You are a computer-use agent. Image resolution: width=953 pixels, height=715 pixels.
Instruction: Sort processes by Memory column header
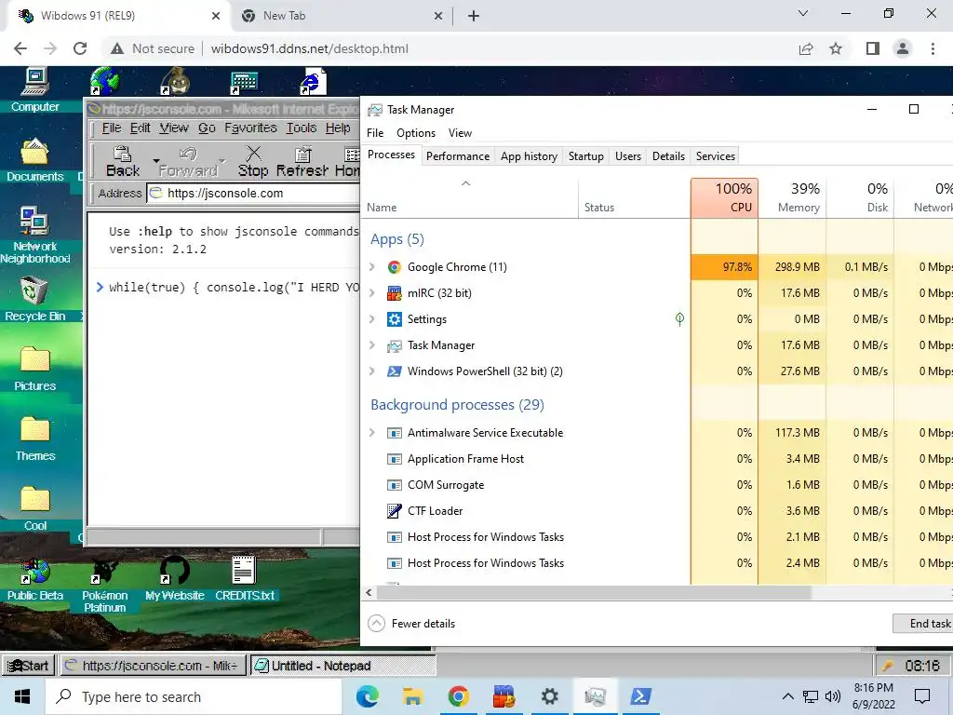click(x=793, y=198)
